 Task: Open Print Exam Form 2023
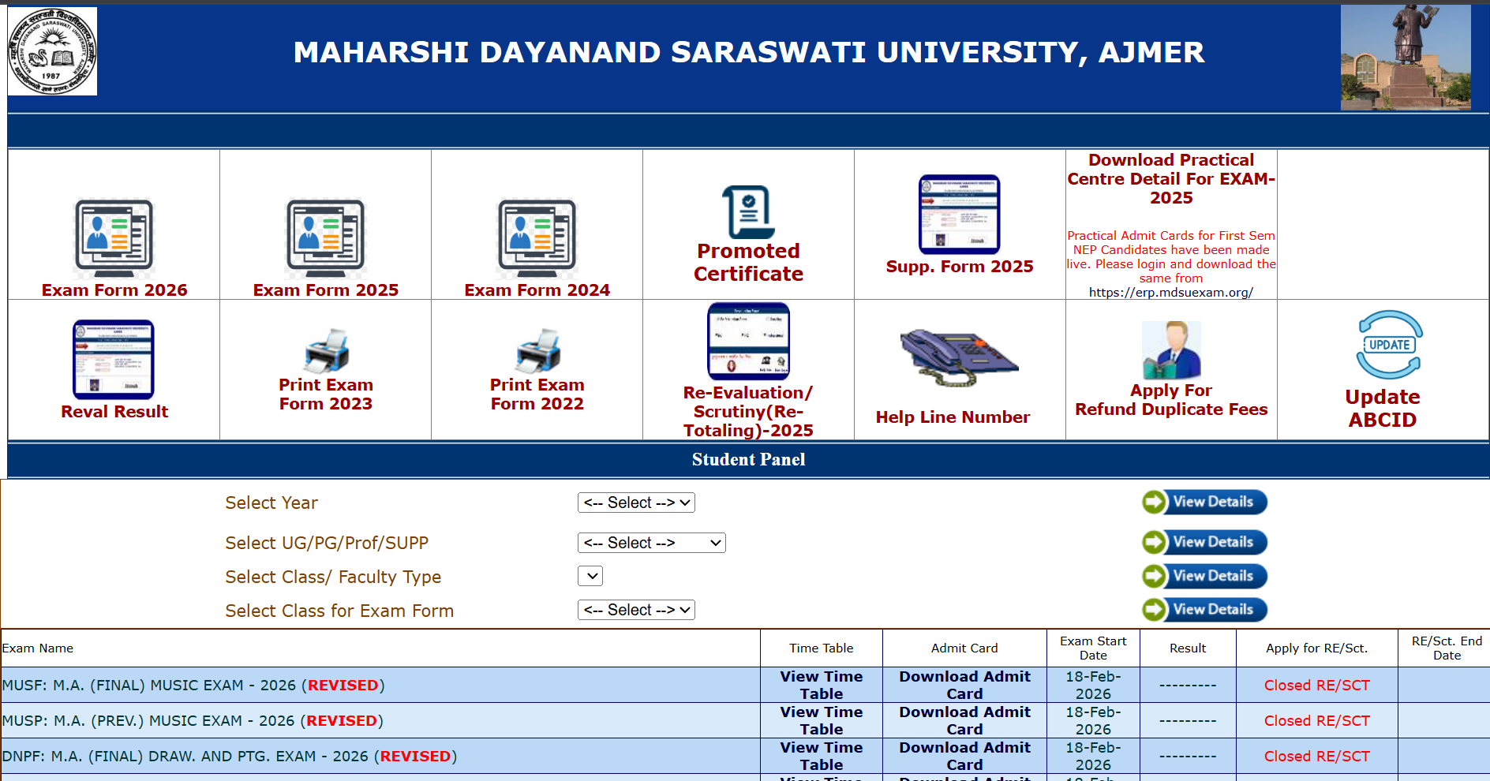click(325, 353)
